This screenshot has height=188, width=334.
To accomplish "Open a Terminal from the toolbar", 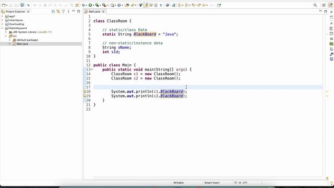I will click(x=22, y=5).
